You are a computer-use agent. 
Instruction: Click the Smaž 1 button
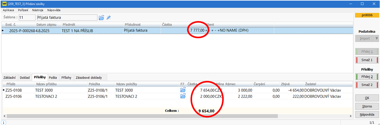367,60
